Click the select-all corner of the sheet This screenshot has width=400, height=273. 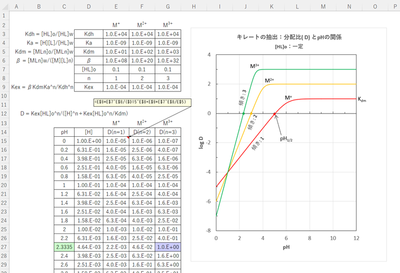coord(5,7)
